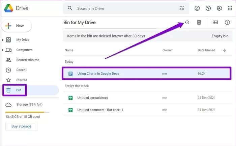
Task: Click 13.45 GB of 15 GB used text
Action: (x=23, y=117)
